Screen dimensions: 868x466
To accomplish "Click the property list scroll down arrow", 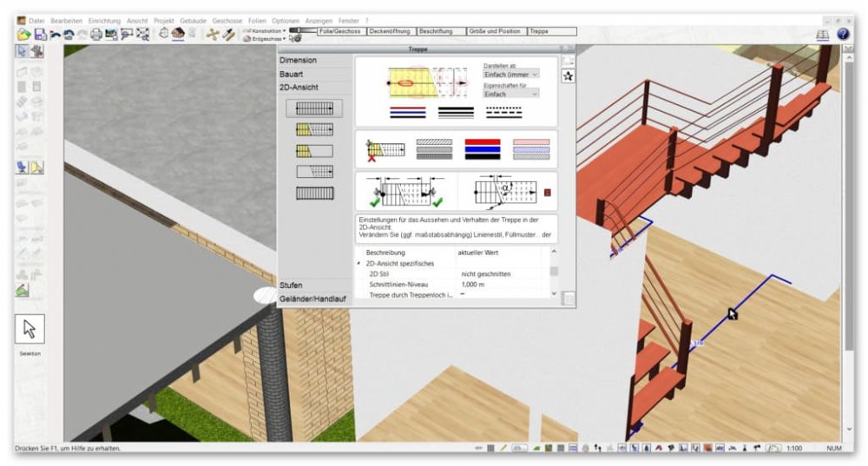I will click(x=554, y=294).
